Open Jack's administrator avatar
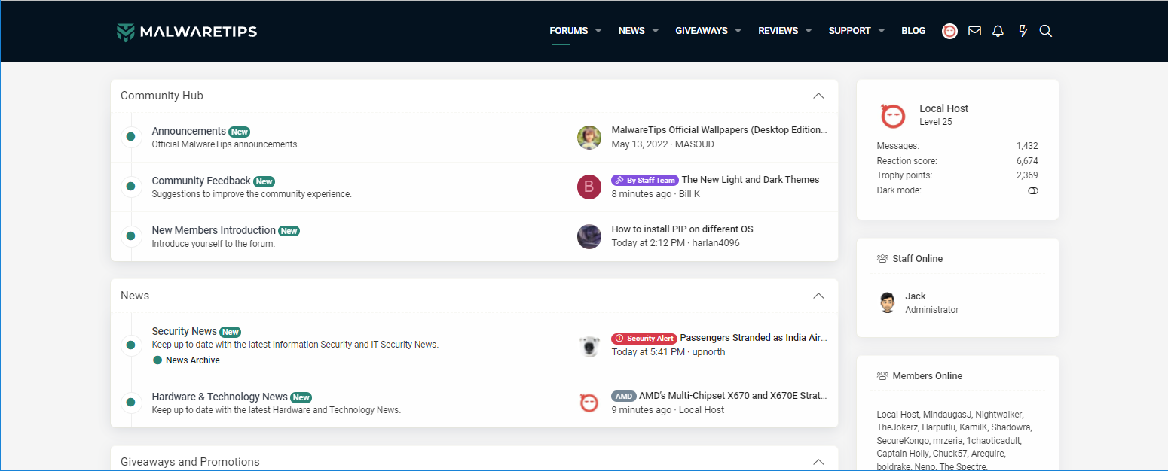The width and height of the screenshot is (1168, 471). pos(888,303)
